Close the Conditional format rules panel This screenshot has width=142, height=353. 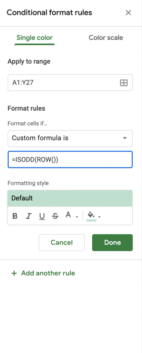pos(128,13)
